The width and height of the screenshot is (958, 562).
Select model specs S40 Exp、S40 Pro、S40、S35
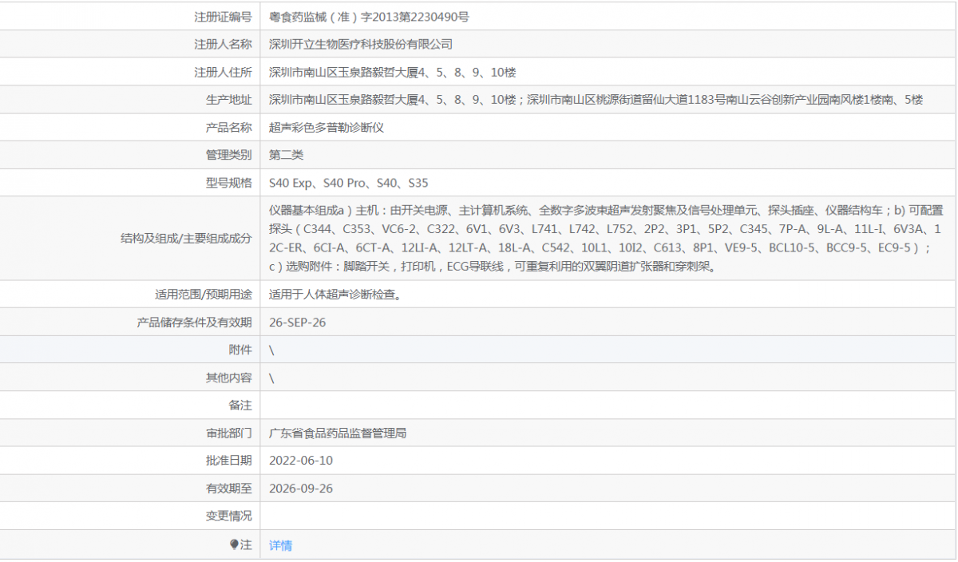(349, 183)
